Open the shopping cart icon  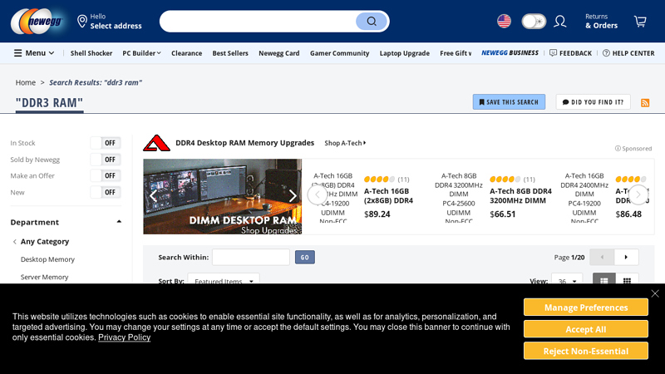click(x=640, y=22)
